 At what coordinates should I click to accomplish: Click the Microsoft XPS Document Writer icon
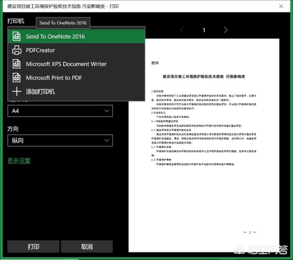(16, 64)
